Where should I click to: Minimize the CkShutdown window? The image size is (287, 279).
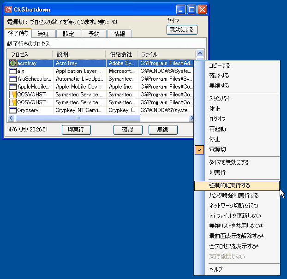coord(181,9)
